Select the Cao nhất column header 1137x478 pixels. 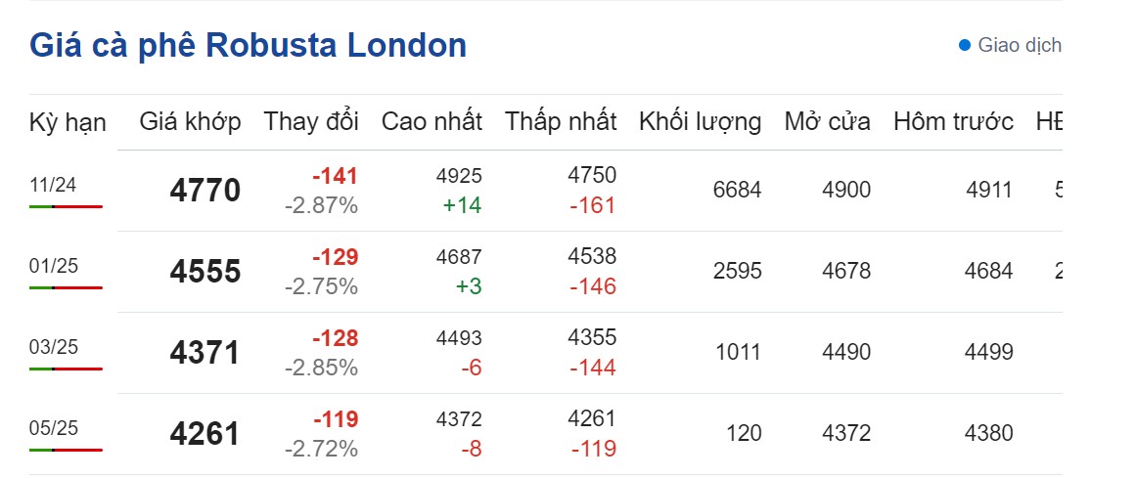[x=432, y=122]
